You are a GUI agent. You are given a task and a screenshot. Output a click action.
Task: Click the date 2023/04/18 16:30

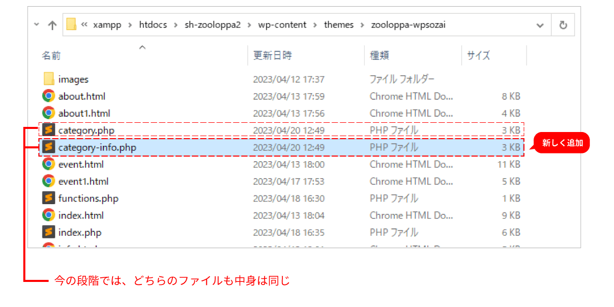pyautogui.click(x=289, y=199)
